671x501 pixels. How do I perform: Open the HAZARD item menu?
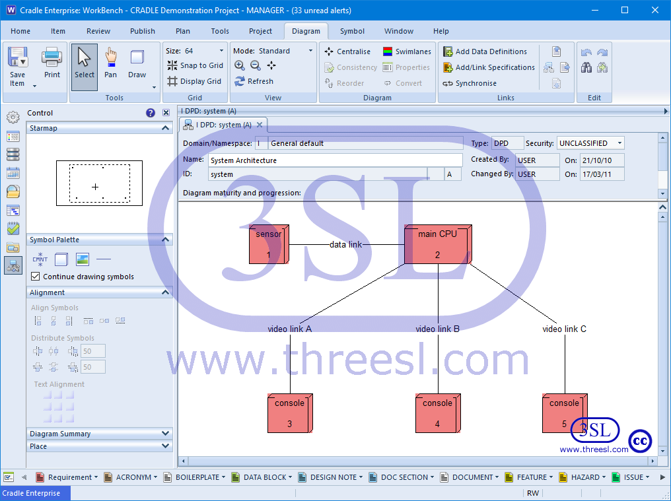(x=583, y=477)
